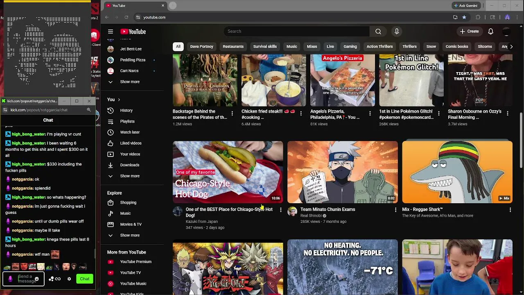
Task: Open options for Team Minato Chunin Exams
Action: 395,210
